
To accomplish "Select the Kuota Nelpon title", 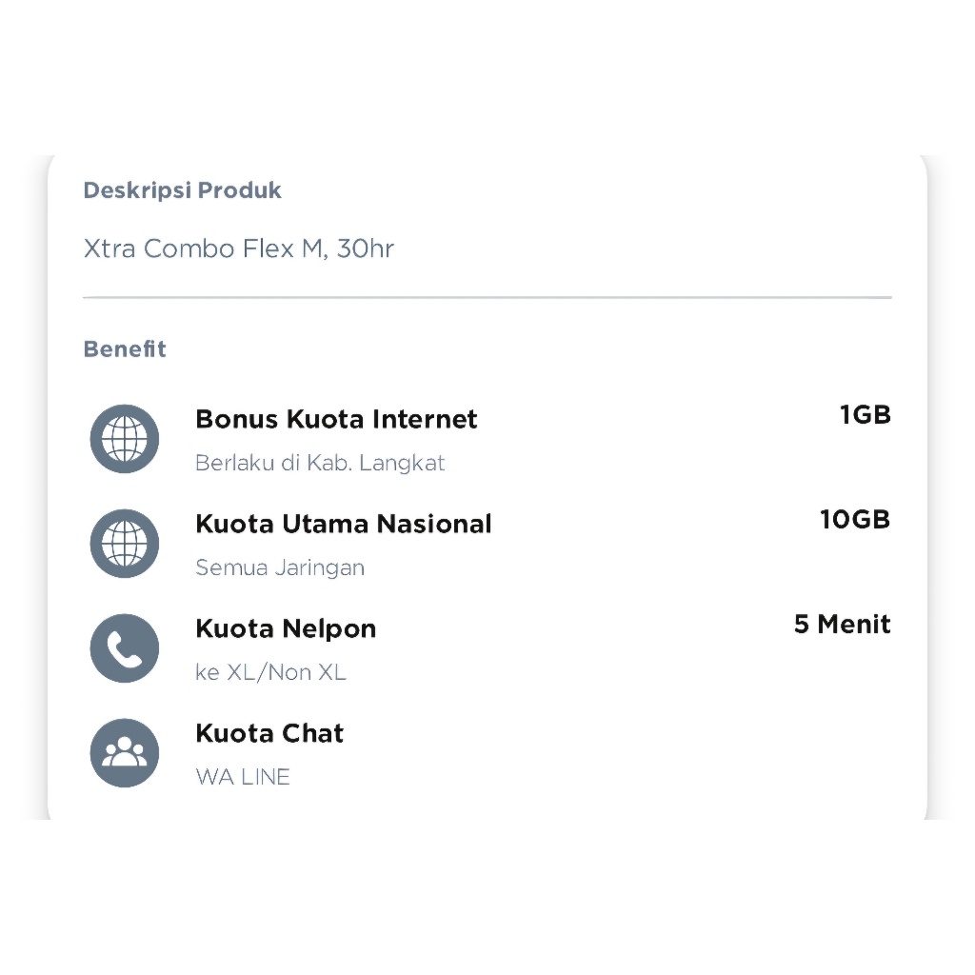I will (x=286, y=628).
